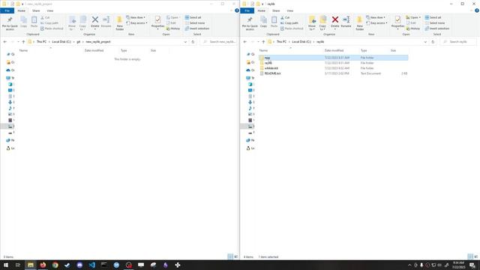
Task: Click Select all in raylib window
Action: [x=433, y=17]
